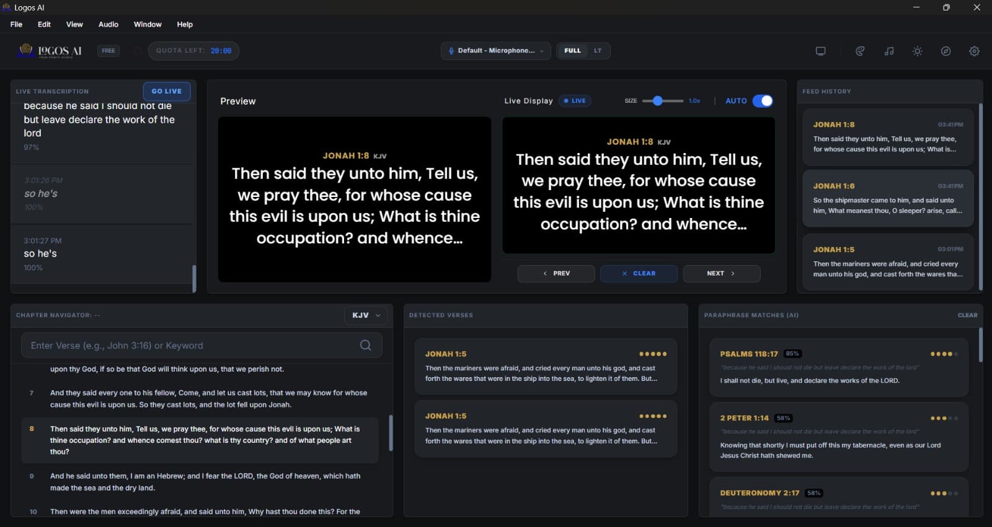Viewport: 992px width, 527px height.
Task: Clear the paraphrase matches list
Action: [x=967, y=315]
